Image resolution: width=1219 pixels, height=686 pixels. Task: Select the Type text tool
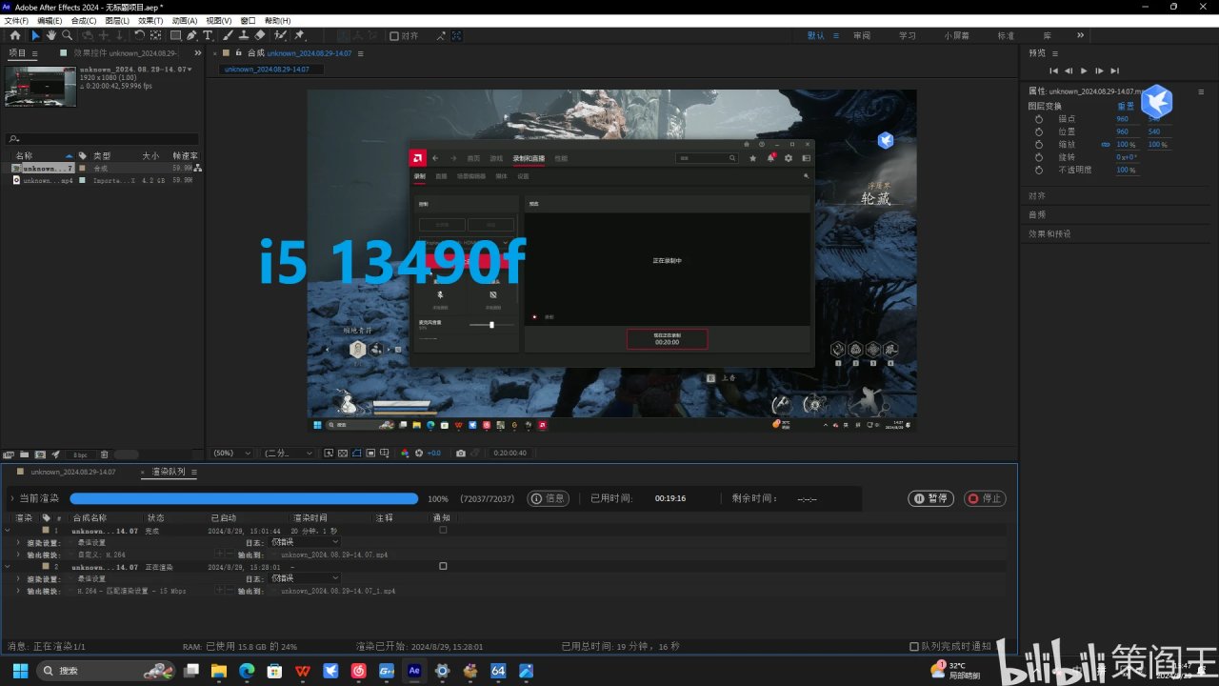click(208, 35)
